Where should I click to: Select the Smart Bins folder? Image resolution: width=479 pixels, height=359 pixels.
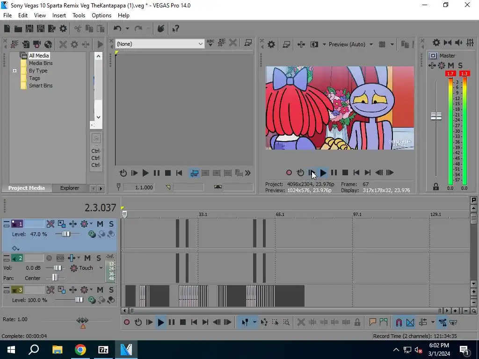[41, 86]
